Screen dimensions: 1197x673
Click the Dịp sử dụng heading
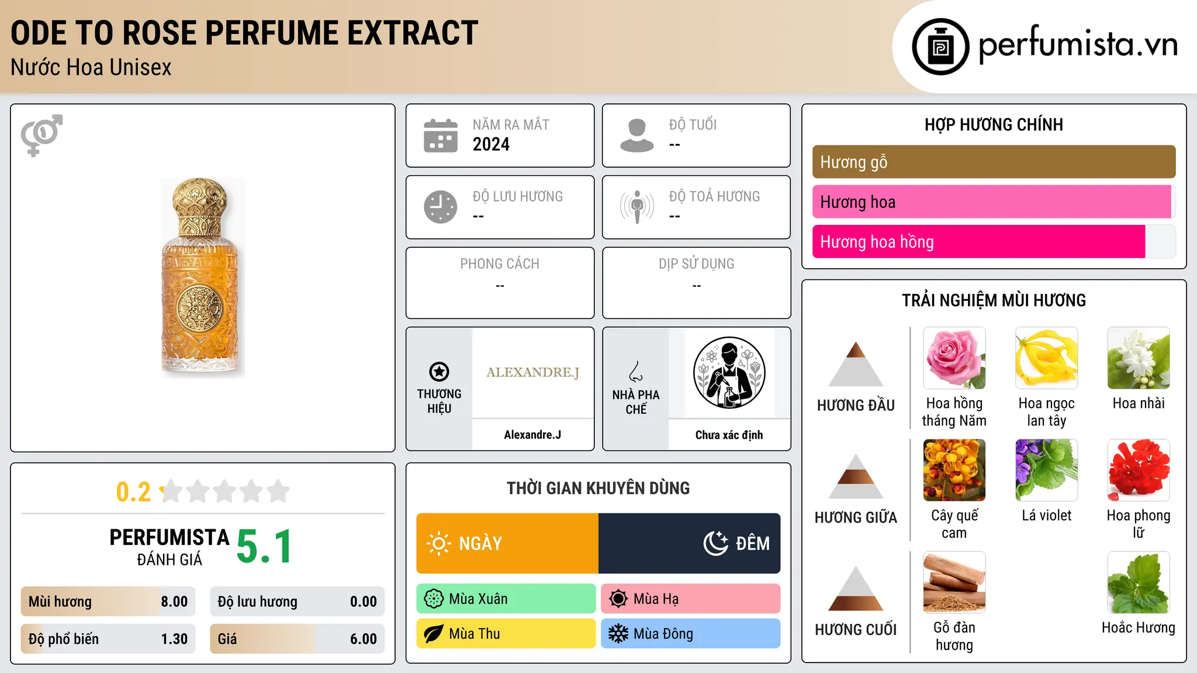pos(696,264)
